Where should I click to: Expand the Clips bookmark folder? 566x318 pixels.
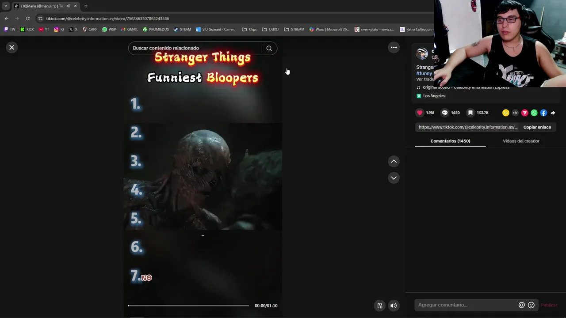point(249,30)
